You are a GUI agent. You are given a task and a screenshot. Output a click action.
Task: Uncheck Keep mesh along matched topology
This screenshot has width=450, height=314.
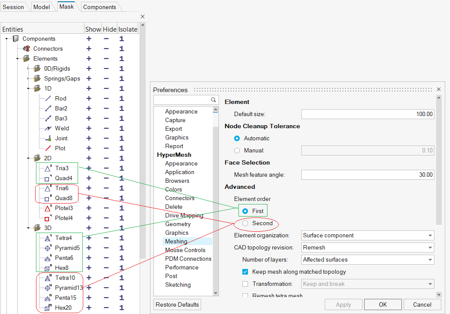[x=245, y=272]
